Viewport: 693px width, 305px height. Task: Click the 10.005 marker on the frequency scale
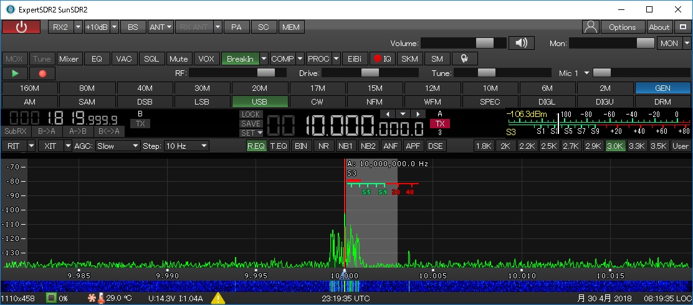pos(433,275)
